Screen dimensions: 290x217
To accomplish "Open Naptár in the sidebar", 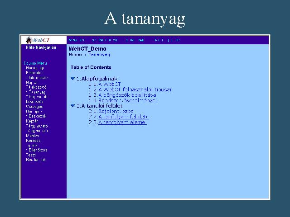I will 32,82.
